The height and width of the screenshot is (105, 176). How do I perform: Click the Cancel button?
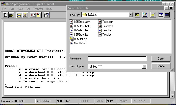[161, 66]
